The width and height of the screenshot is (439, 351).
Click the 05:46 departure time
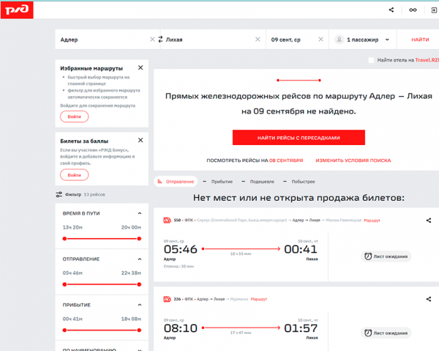pos(181,249)
